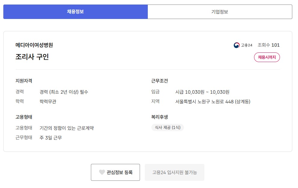
Task: Click the 채용시까지 deadline badge
Action: [x=267, y=57]
